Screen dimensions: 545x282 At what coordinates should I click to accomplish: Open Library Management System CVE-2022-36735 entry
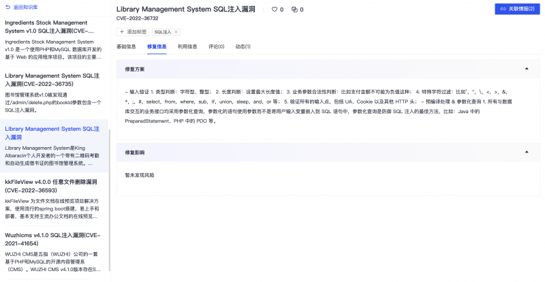click(x=54, y=93)
